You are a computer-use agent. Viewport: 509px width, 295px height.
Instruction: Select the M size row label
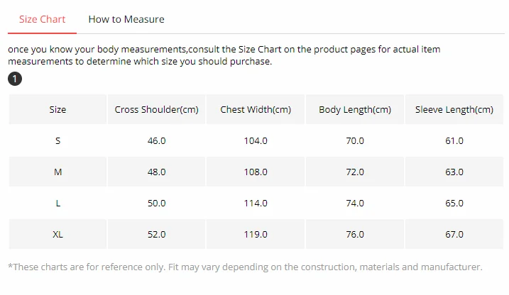tap(58, 172)
